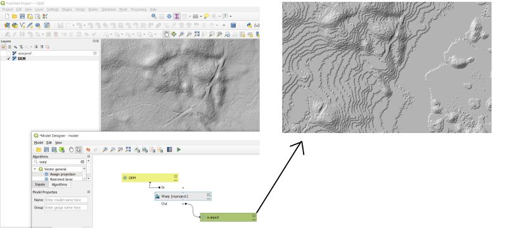Zoom in on the QGIS map canvas
Viewport: 507px width, 228px height.
[x=181, y=34]
